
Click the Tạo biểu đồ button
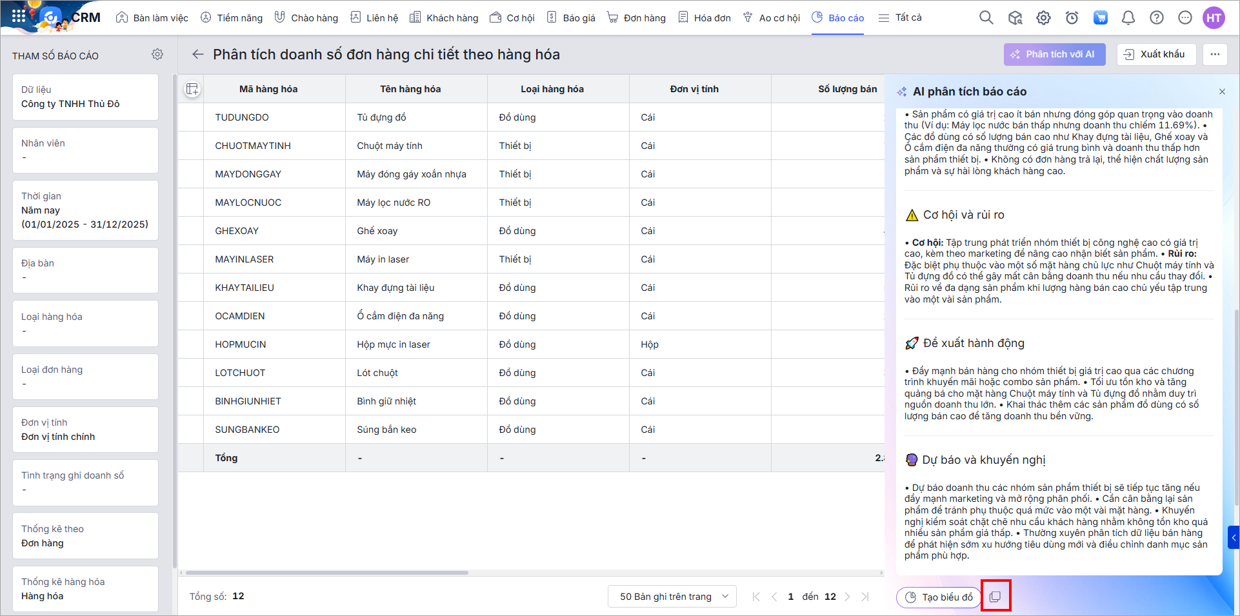coord(939,597)
